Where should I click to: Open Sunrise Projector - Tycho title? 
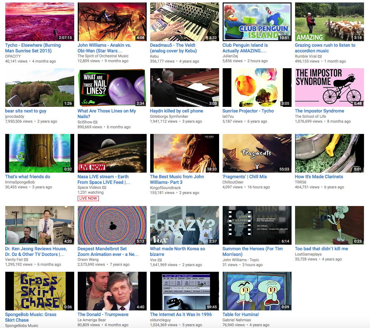[248, 111]
